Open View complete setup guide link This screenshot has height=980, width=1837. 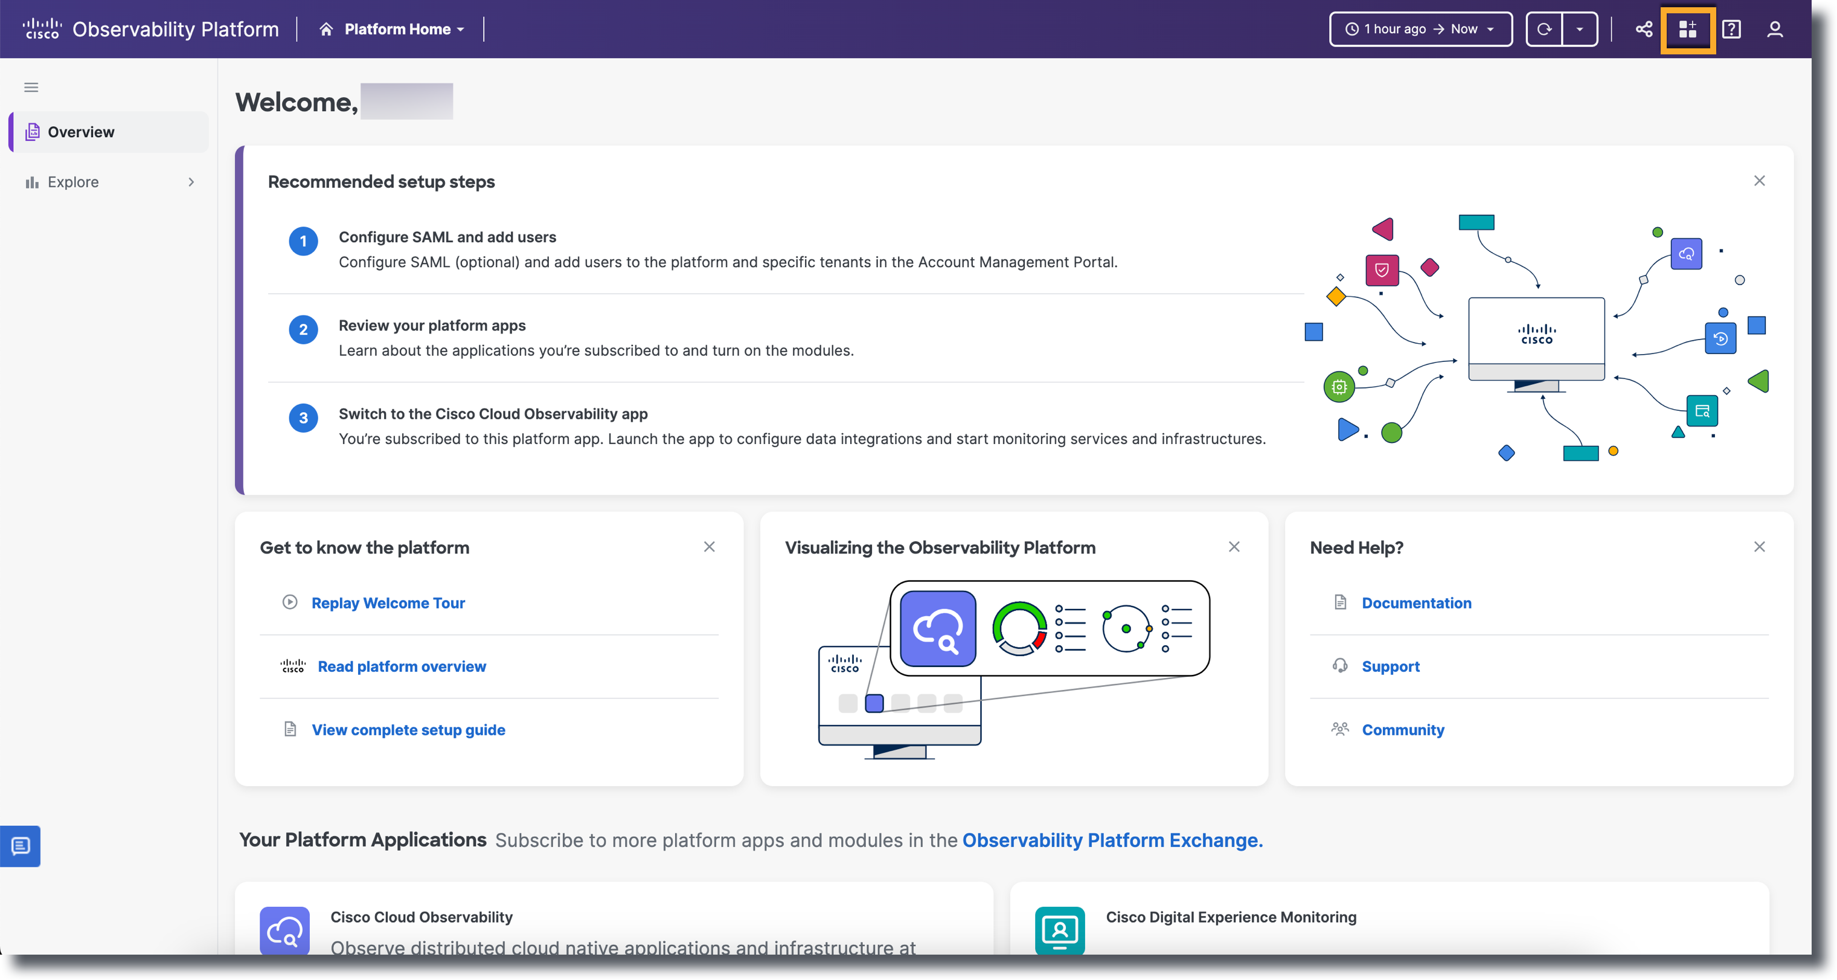409,730
